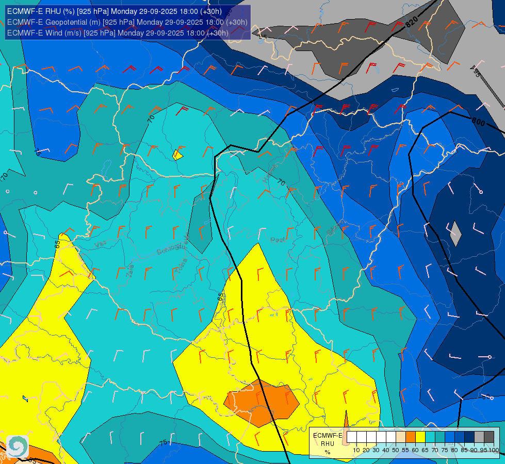Pick the yellow swatch in the legend
The image size is (505, 464).
420,437
